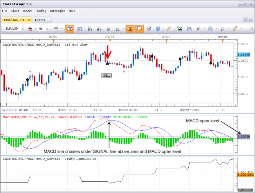This screenshot has height=193, width=255.
Task: Click the zoom in magnifier icon
Action: point(90,29)
